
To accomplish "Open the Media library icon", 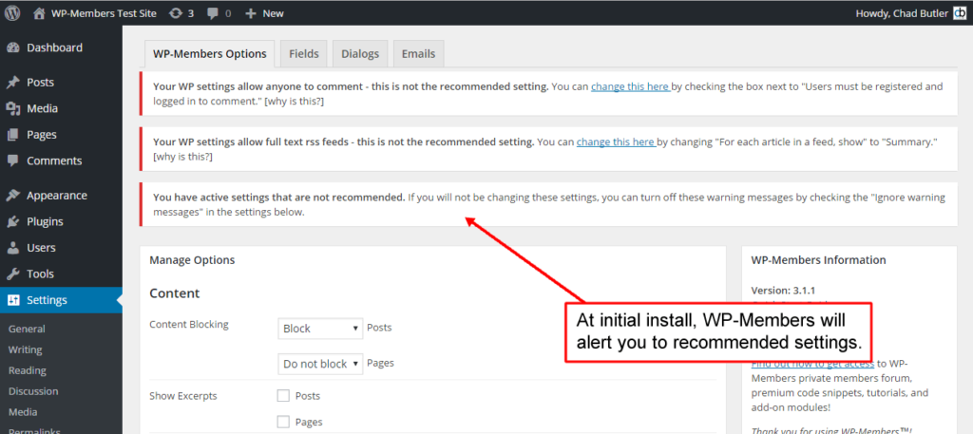I will click(x=12, y=108).
